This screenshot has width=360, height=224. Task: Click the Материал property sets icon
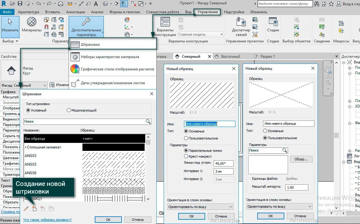[75, 57]
